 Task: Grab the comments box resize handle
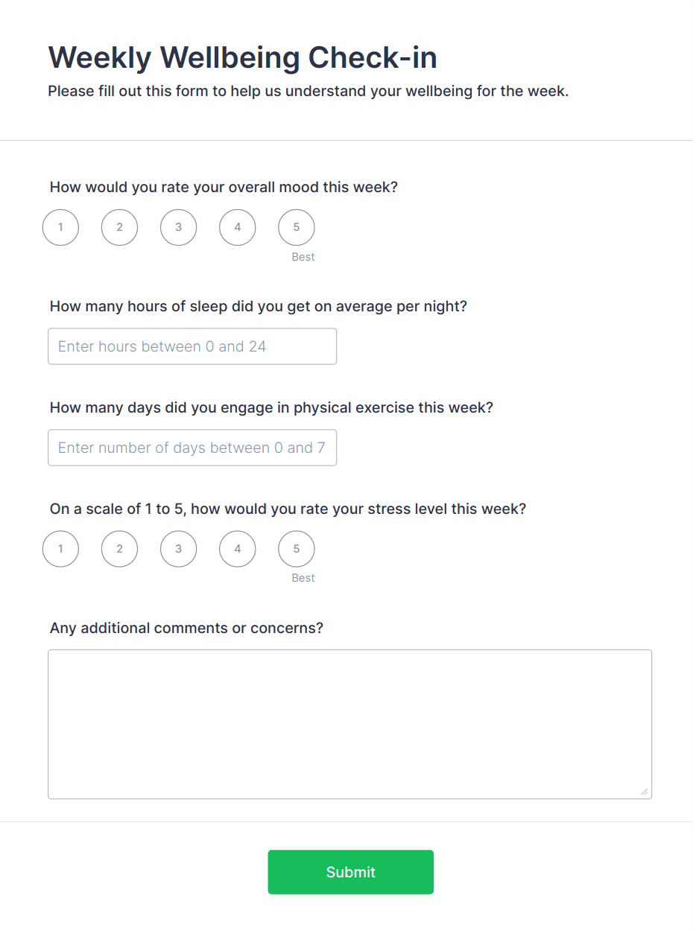click(645, 792)
